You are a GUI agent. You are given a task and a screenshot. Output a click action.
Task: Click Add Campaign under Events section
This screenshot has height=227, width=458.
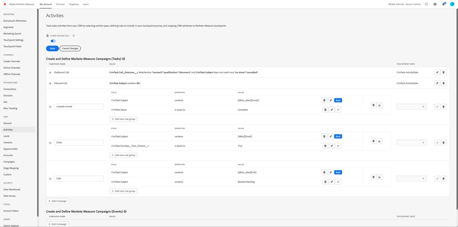pos(58,224)
